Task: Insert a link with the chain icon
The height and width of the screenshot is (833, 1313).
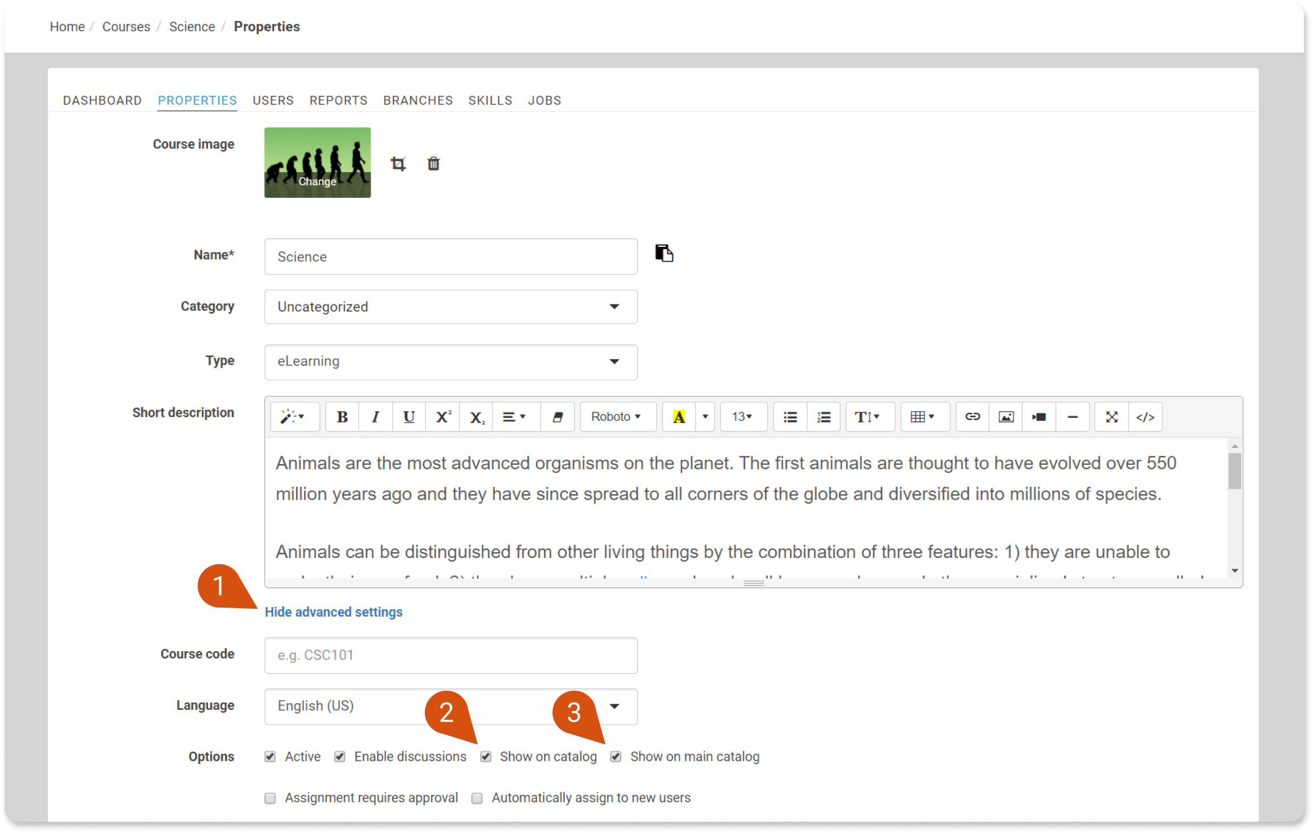Action: pyautogui.click(x=972, y=417)
